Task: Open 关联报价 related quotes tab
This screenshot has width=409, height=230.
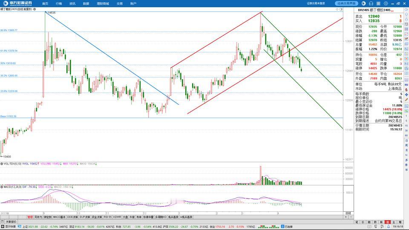Action: (x=11, y=221)
